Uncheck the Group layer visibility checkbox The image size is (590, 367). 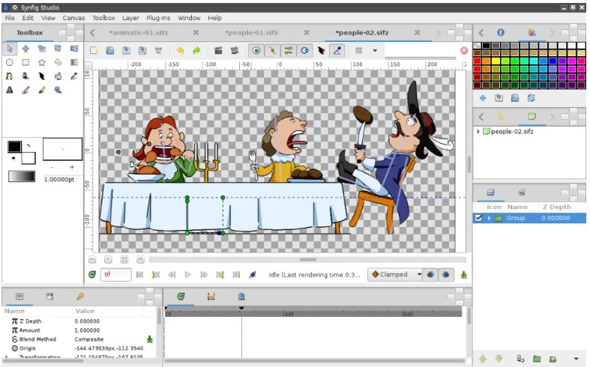coord(478,218)
